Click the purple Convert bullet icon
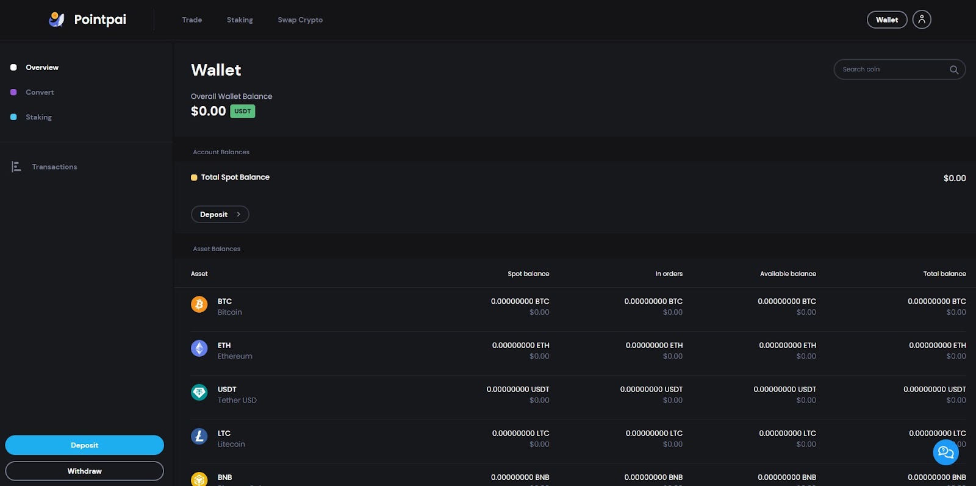The width and height of the screenshot is (976, 486). pyautogui.click(x=13, y=92)
